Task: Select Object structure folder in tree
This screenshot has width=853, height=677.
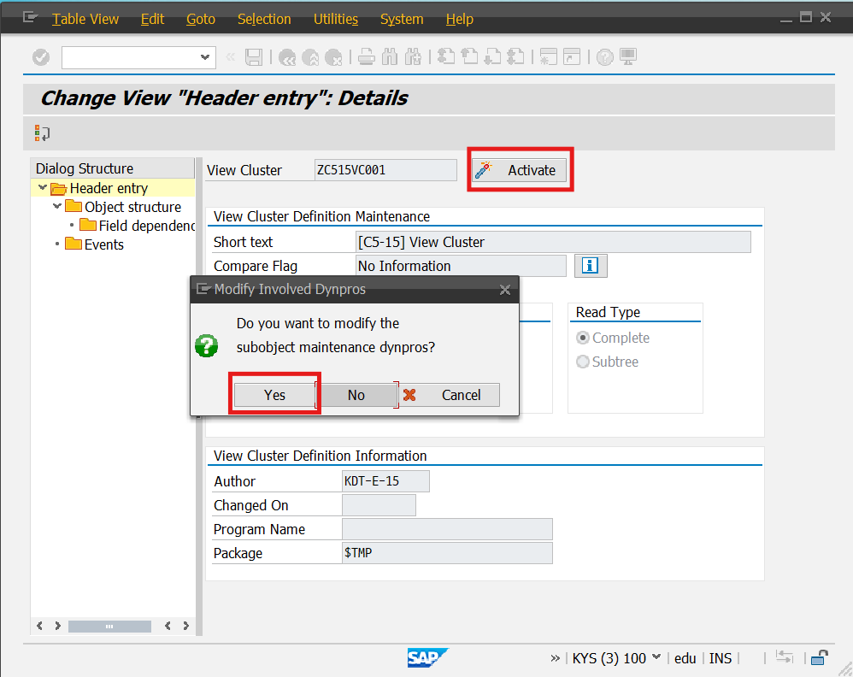Action: 123,208
